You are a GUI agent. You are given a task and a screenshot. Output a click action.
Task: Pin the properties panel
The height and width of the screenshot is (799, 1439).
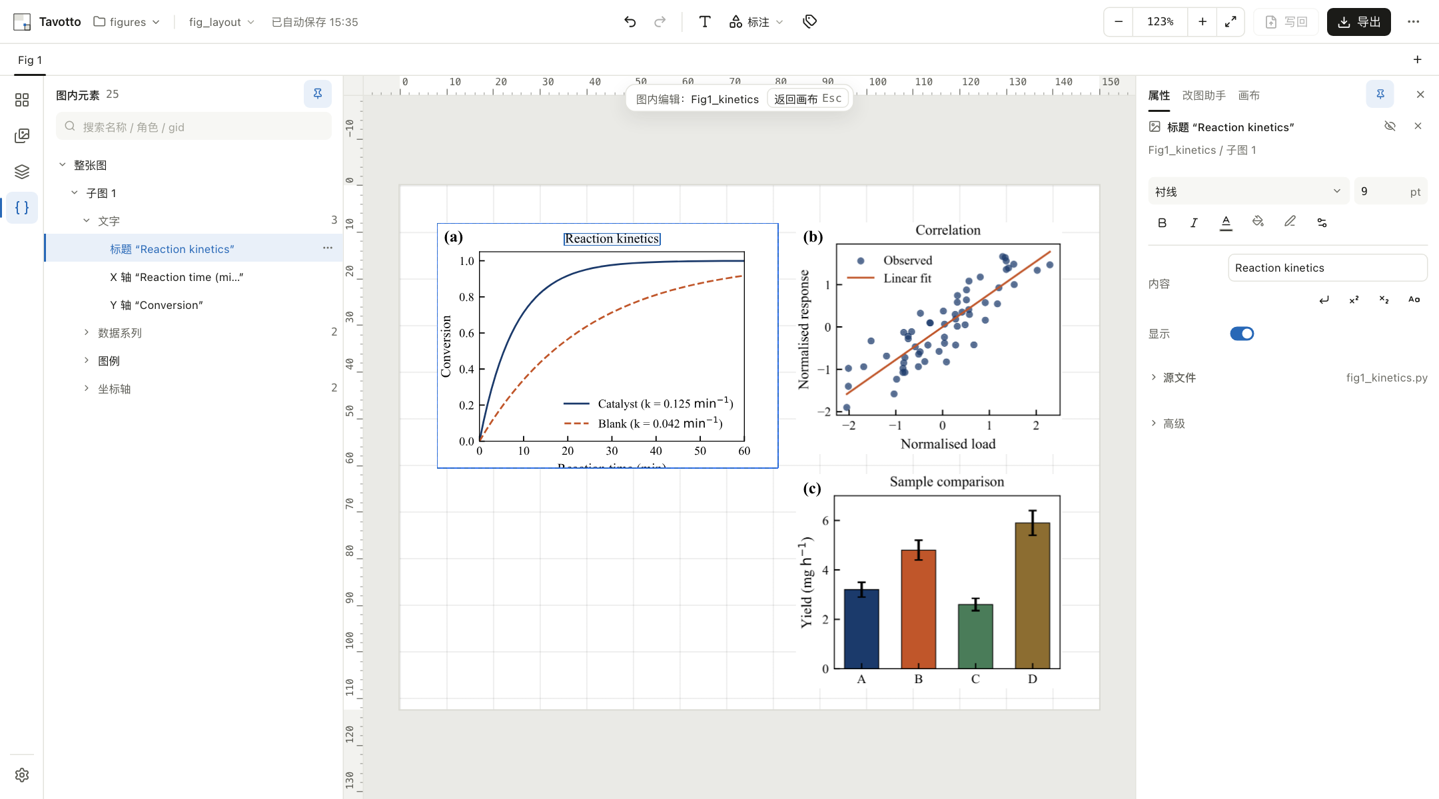click(x=1380, y=95)
